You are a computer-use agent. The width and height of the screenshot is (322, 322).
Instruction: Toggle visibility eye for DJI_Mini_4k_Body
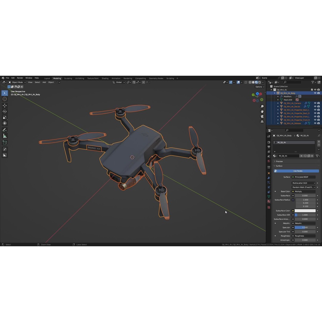(315, 93)
